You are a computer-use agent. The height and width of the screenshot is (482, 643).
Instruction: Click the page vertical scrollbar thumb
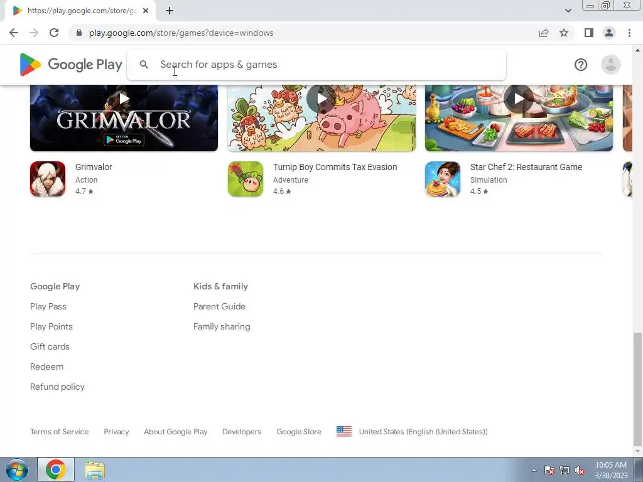[x=637, y=388]
